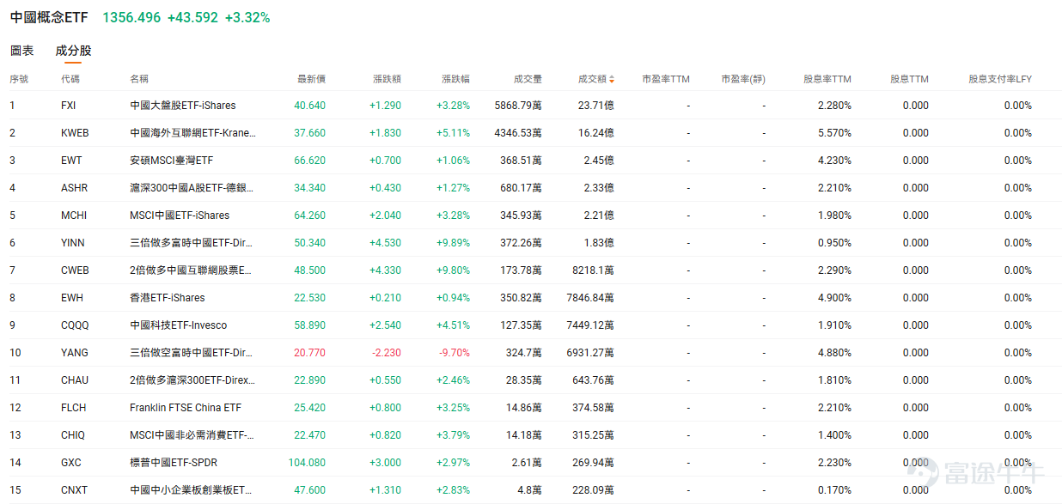
Task: Click the 市盈率TTM column header
Action: (x=666, y=79)
